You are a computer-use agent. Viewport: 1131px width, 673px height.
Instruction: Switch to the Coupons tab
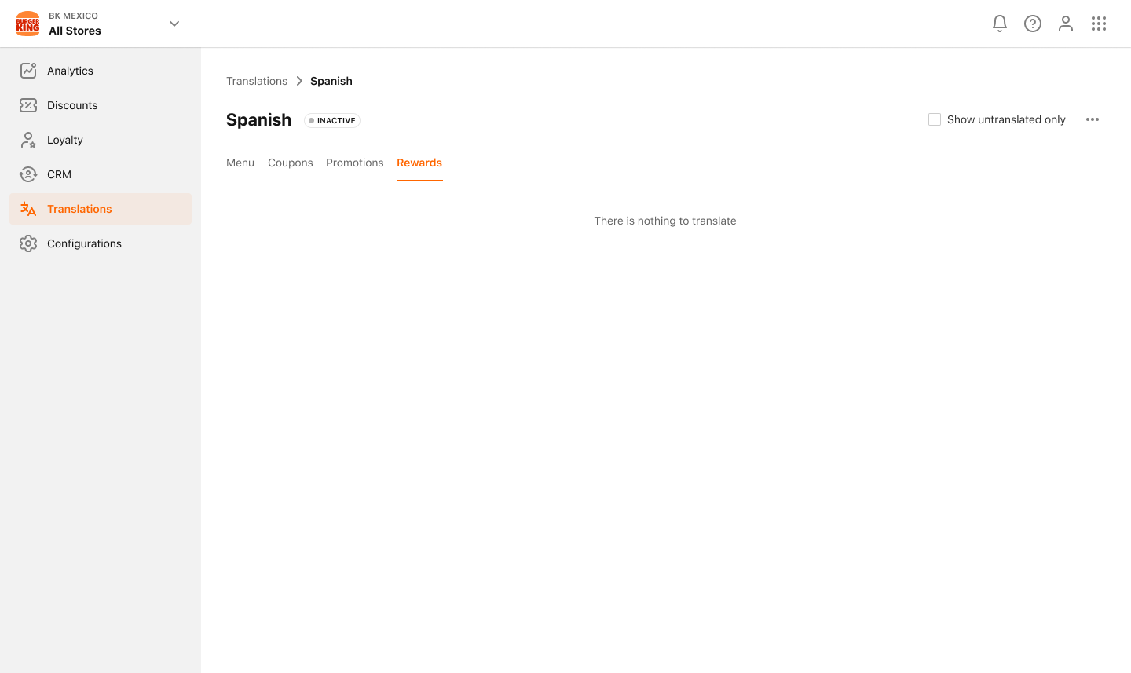click(x=291, y=163)
